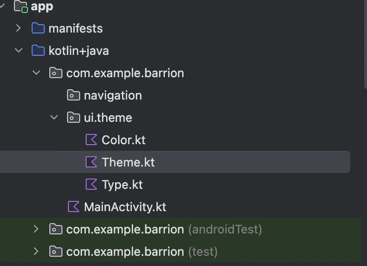367x266 pixels.
Task: Select the Color.kt file
Action: (x=123, y=140)
